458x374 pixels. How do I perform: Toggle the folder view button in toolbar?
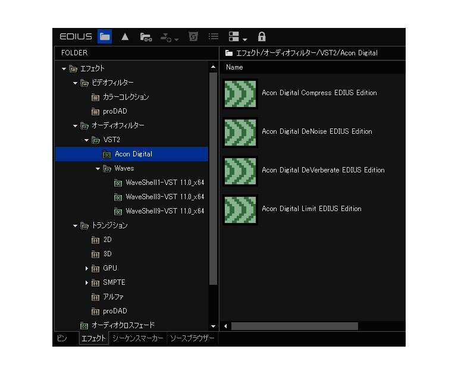pyautogui.click(x=105, y=36)
